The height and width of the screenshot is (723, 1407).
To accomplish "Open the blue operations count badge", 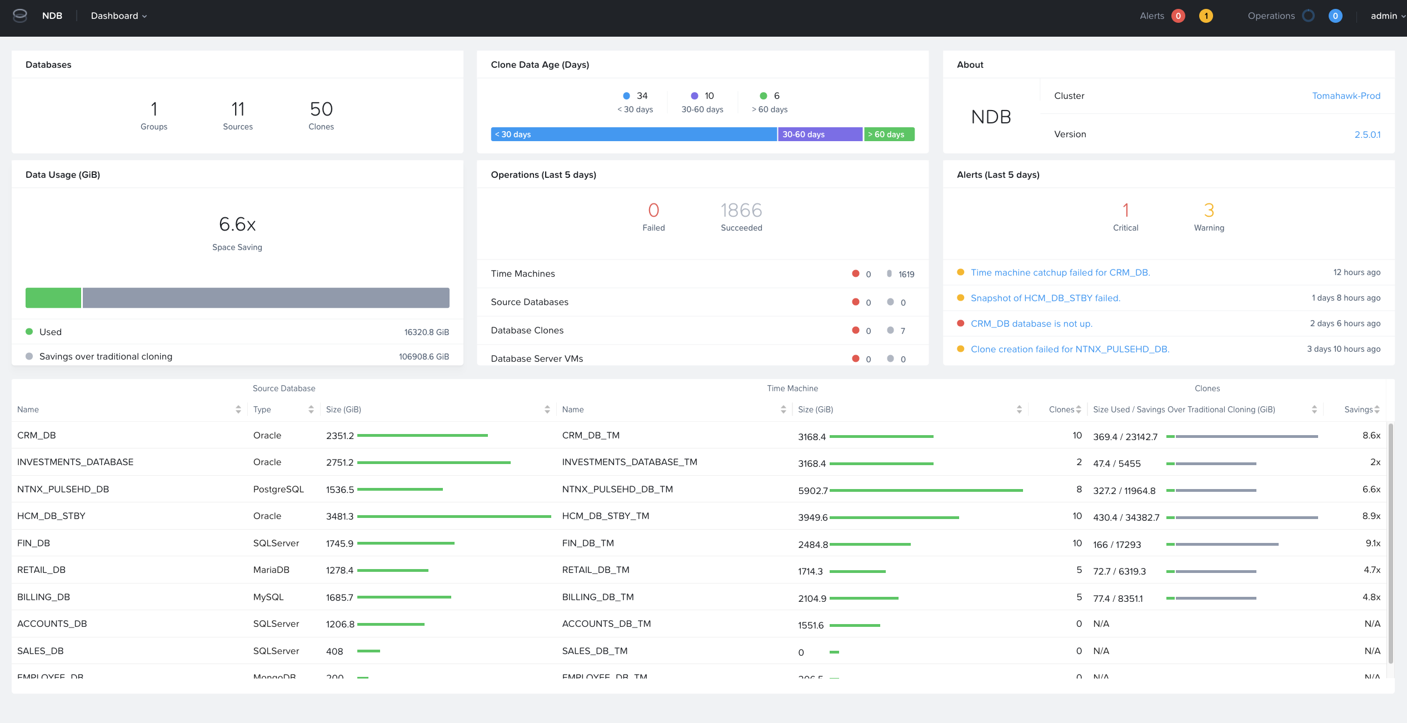I will pyautogui.click(x=1335, y=16).
